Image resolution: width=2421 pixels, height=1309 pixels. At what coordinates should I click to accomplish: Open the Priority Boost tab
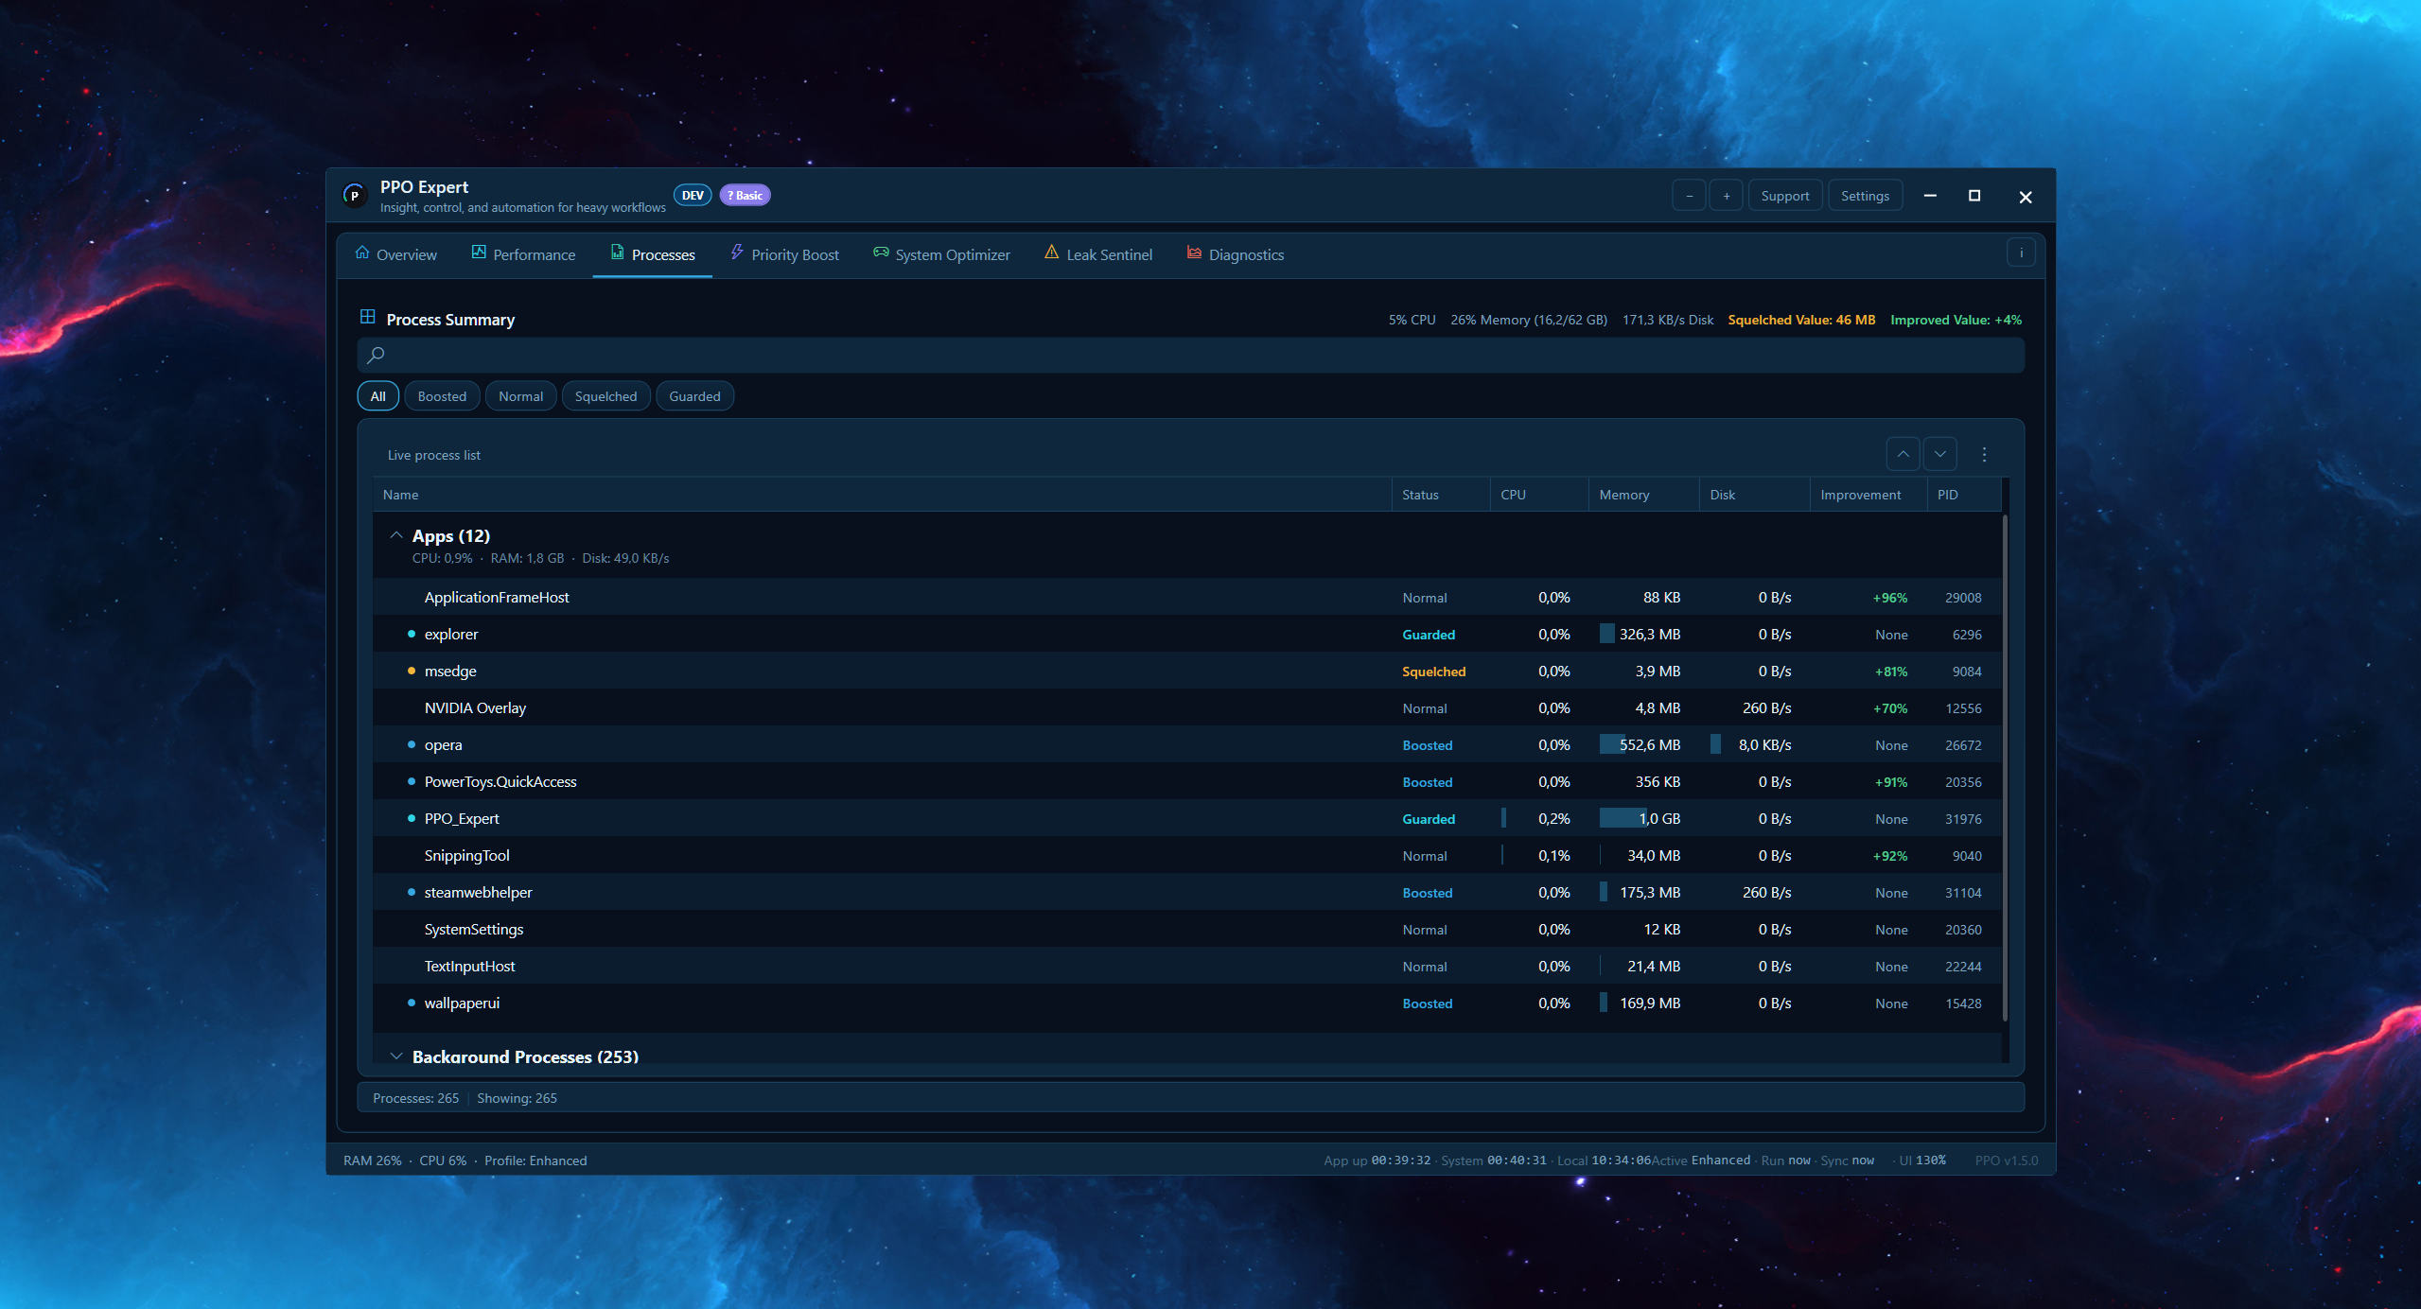coord(784,254)
